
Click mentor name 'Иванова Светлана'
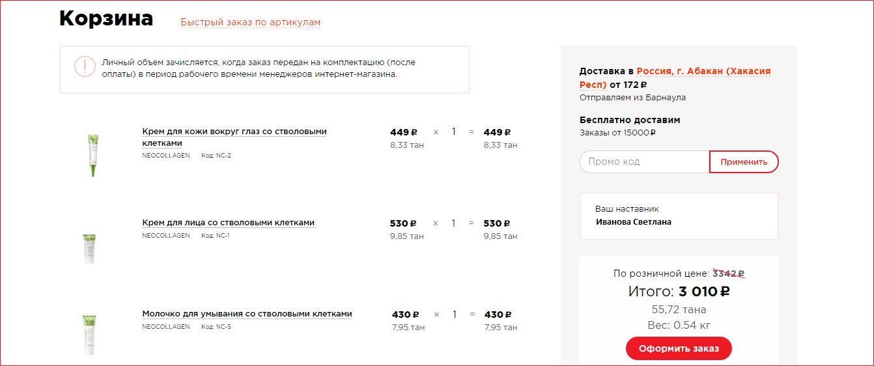(x=633, y=222)
